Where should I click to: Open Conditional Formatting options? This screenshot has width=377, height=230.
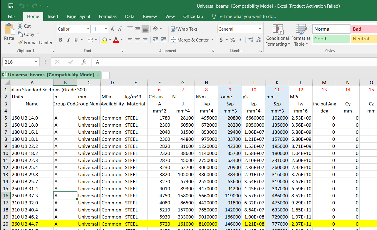point(277,35)
